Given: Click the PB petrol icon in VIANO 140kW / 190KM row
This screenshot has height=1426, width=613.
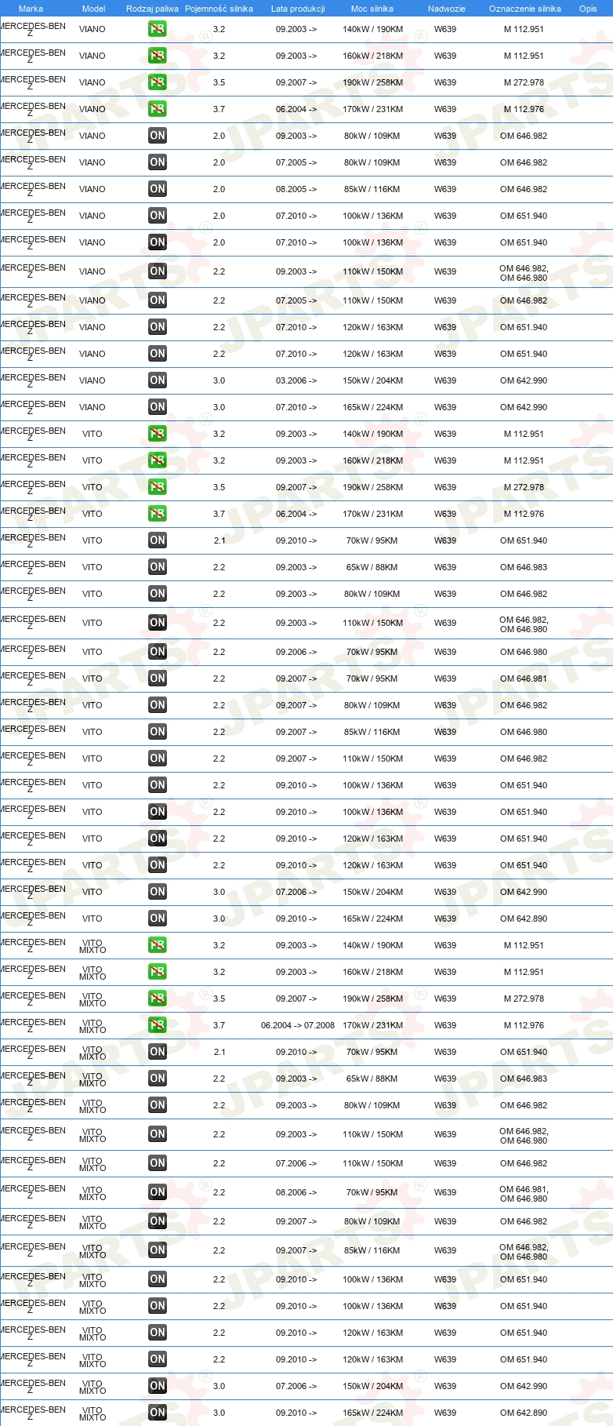Looking at the screenshot, I should tap(158, 29).
